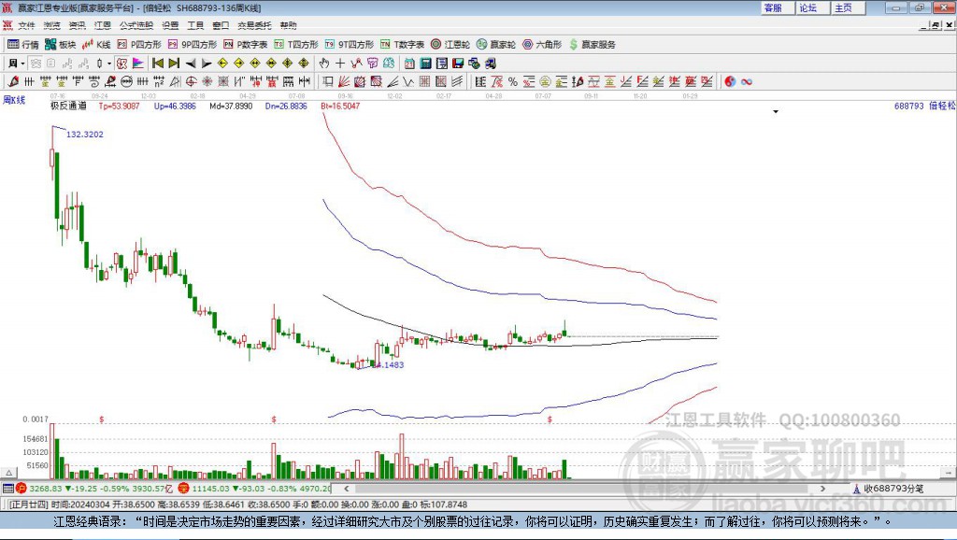Click the 周K线 label

[14, 100]
